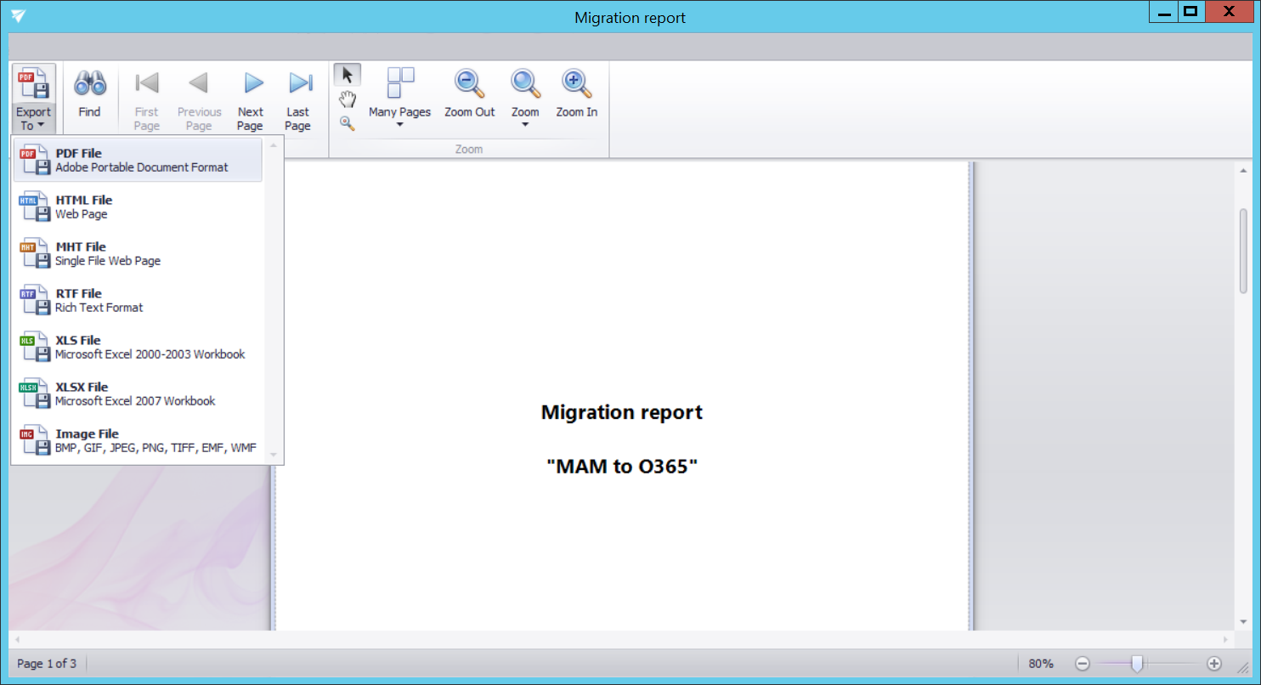Export report as PDF File
The image size is (1261, 685).
point(138,160)
